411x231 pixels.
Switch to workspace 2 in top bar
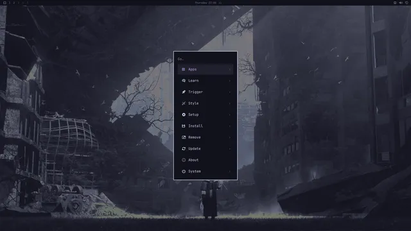[x=14, y=3]
